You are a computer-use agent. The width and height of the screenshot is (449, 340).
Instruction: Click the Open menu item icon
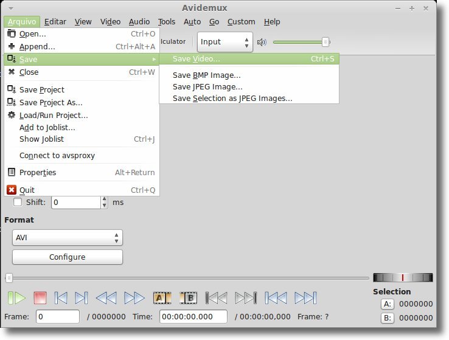[x=12, y=33]
